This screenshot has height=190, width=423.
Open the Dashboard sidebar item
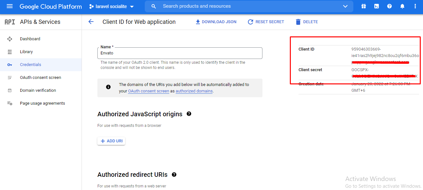pyautogui.click(x=30, y=39)
